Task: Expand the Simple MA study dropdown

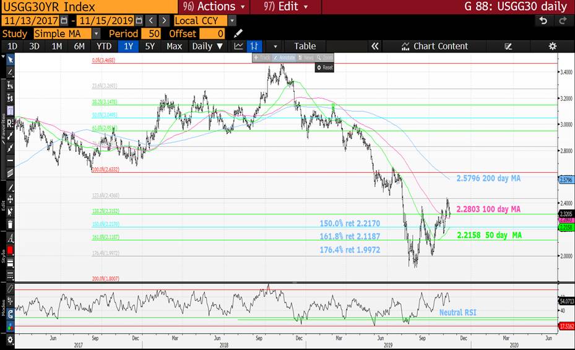Action: point(96,34)
